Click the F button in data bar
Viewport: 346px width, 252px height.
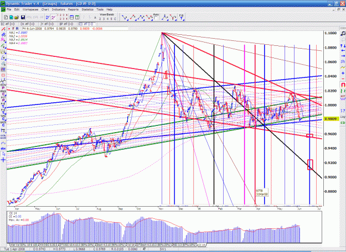(13, 29)
